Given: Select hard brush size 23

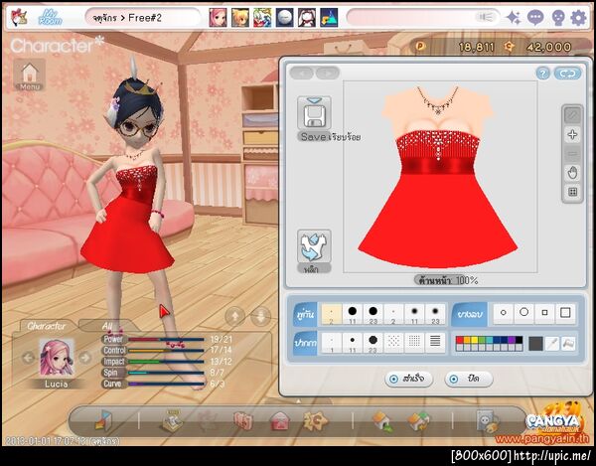Looking at the screenshot, I should tap(372, 314).
